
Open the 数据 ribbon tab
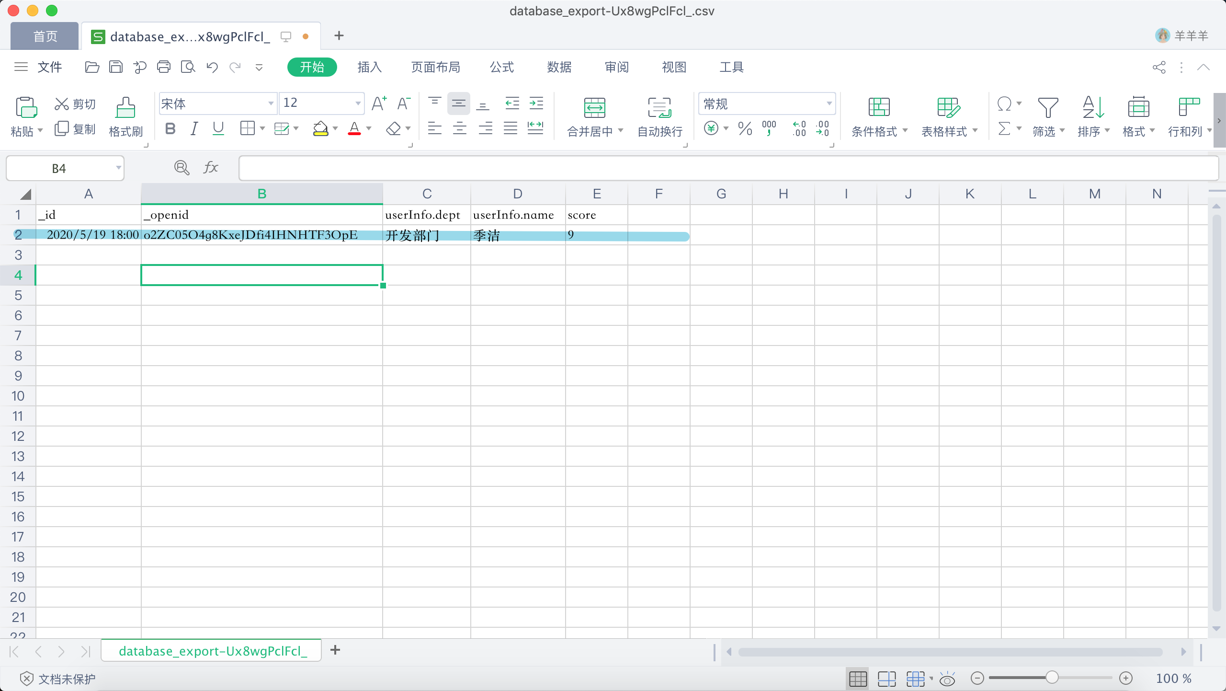coord(559,67)
